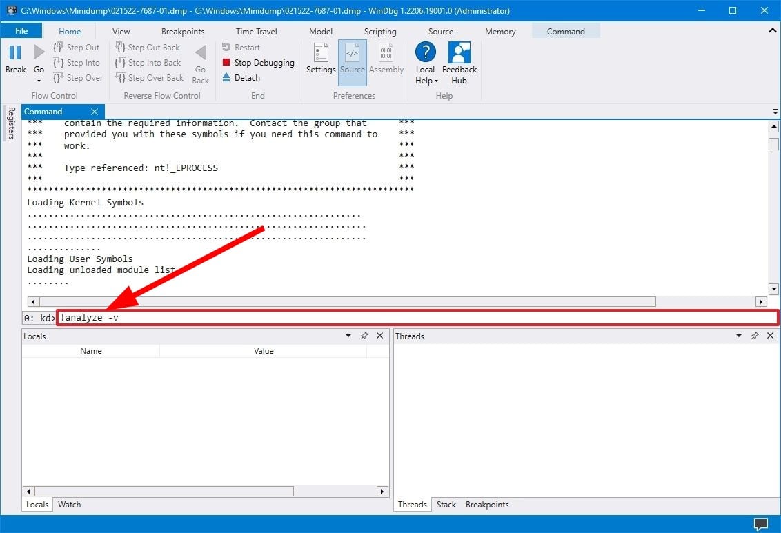Select the Watch bottom tab
The width and height of the screenshot is (781, 533).
tap(69, 505)
